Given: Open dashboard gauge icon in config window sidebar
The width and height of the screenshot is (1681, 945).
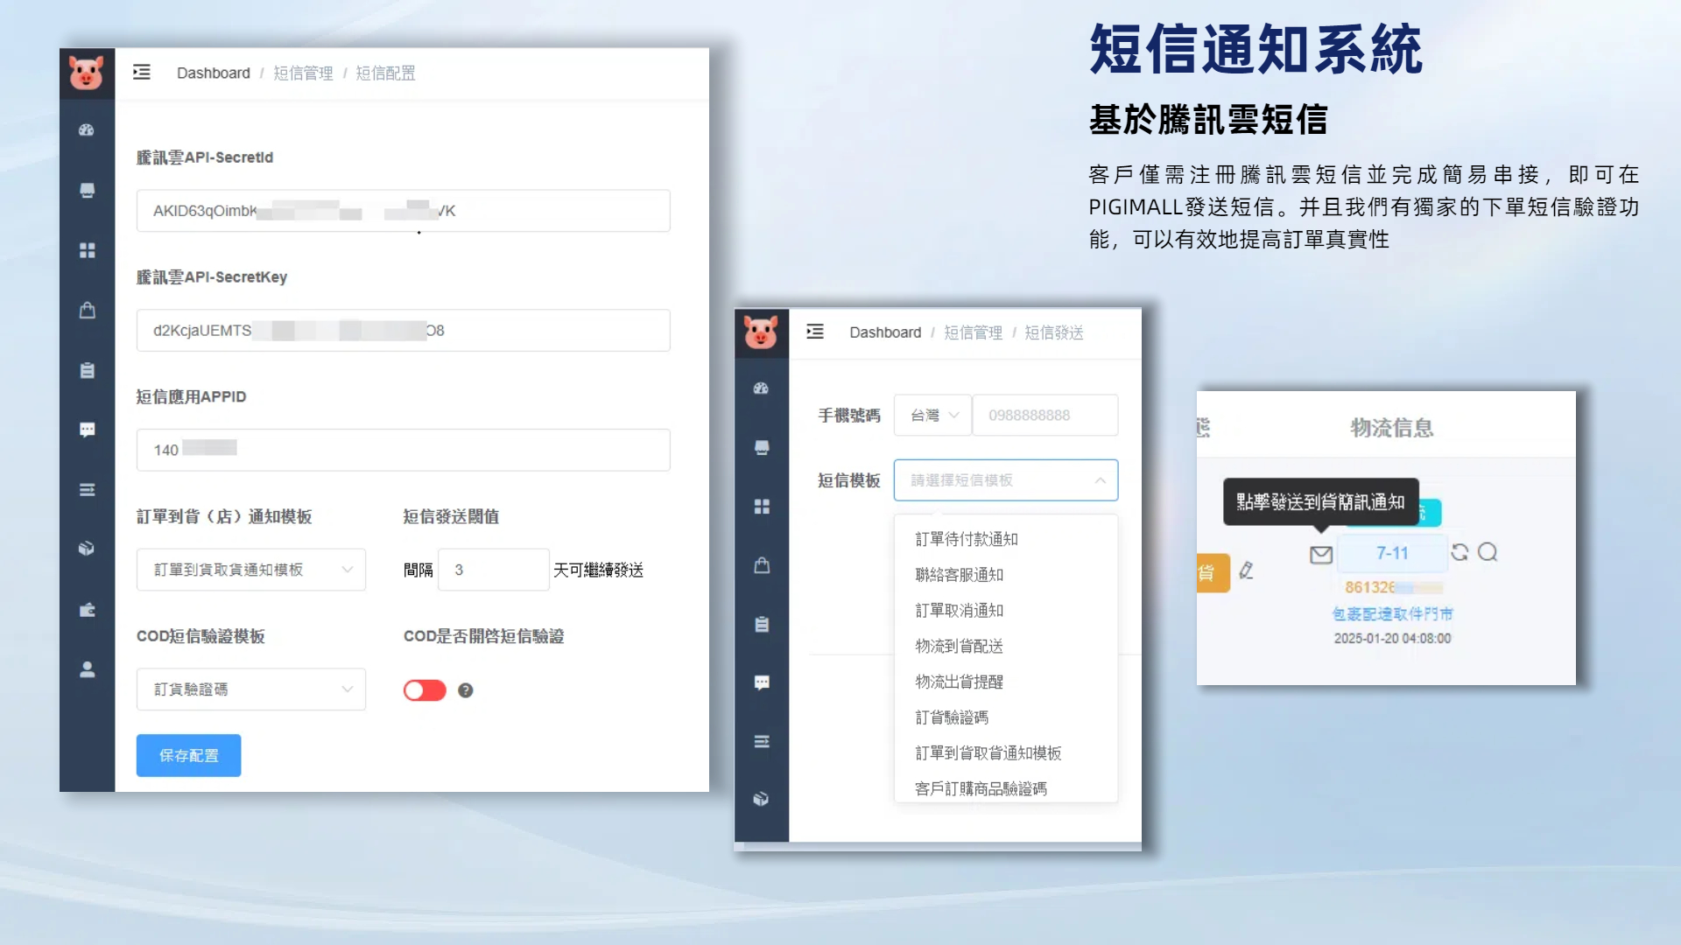Looking at the screenshot, I should 87,130.
